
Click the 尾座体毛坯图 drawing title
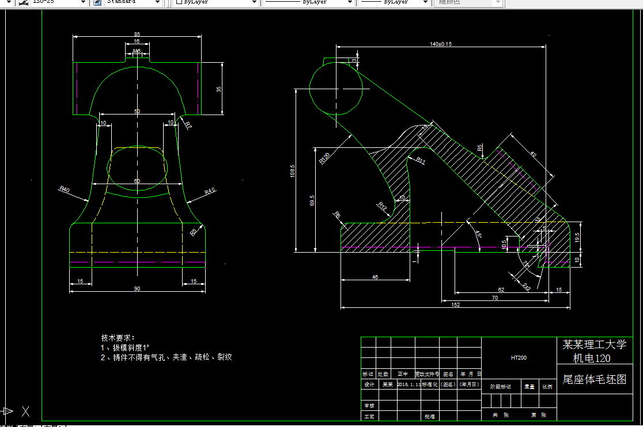594,379
